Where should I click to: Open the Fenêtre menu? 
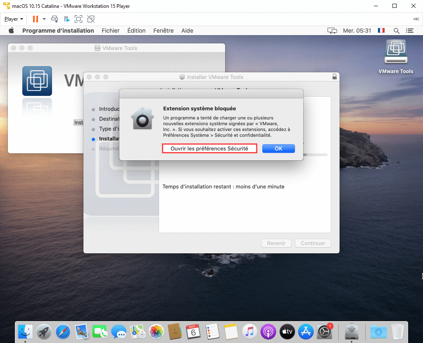[x=163, y=31]
